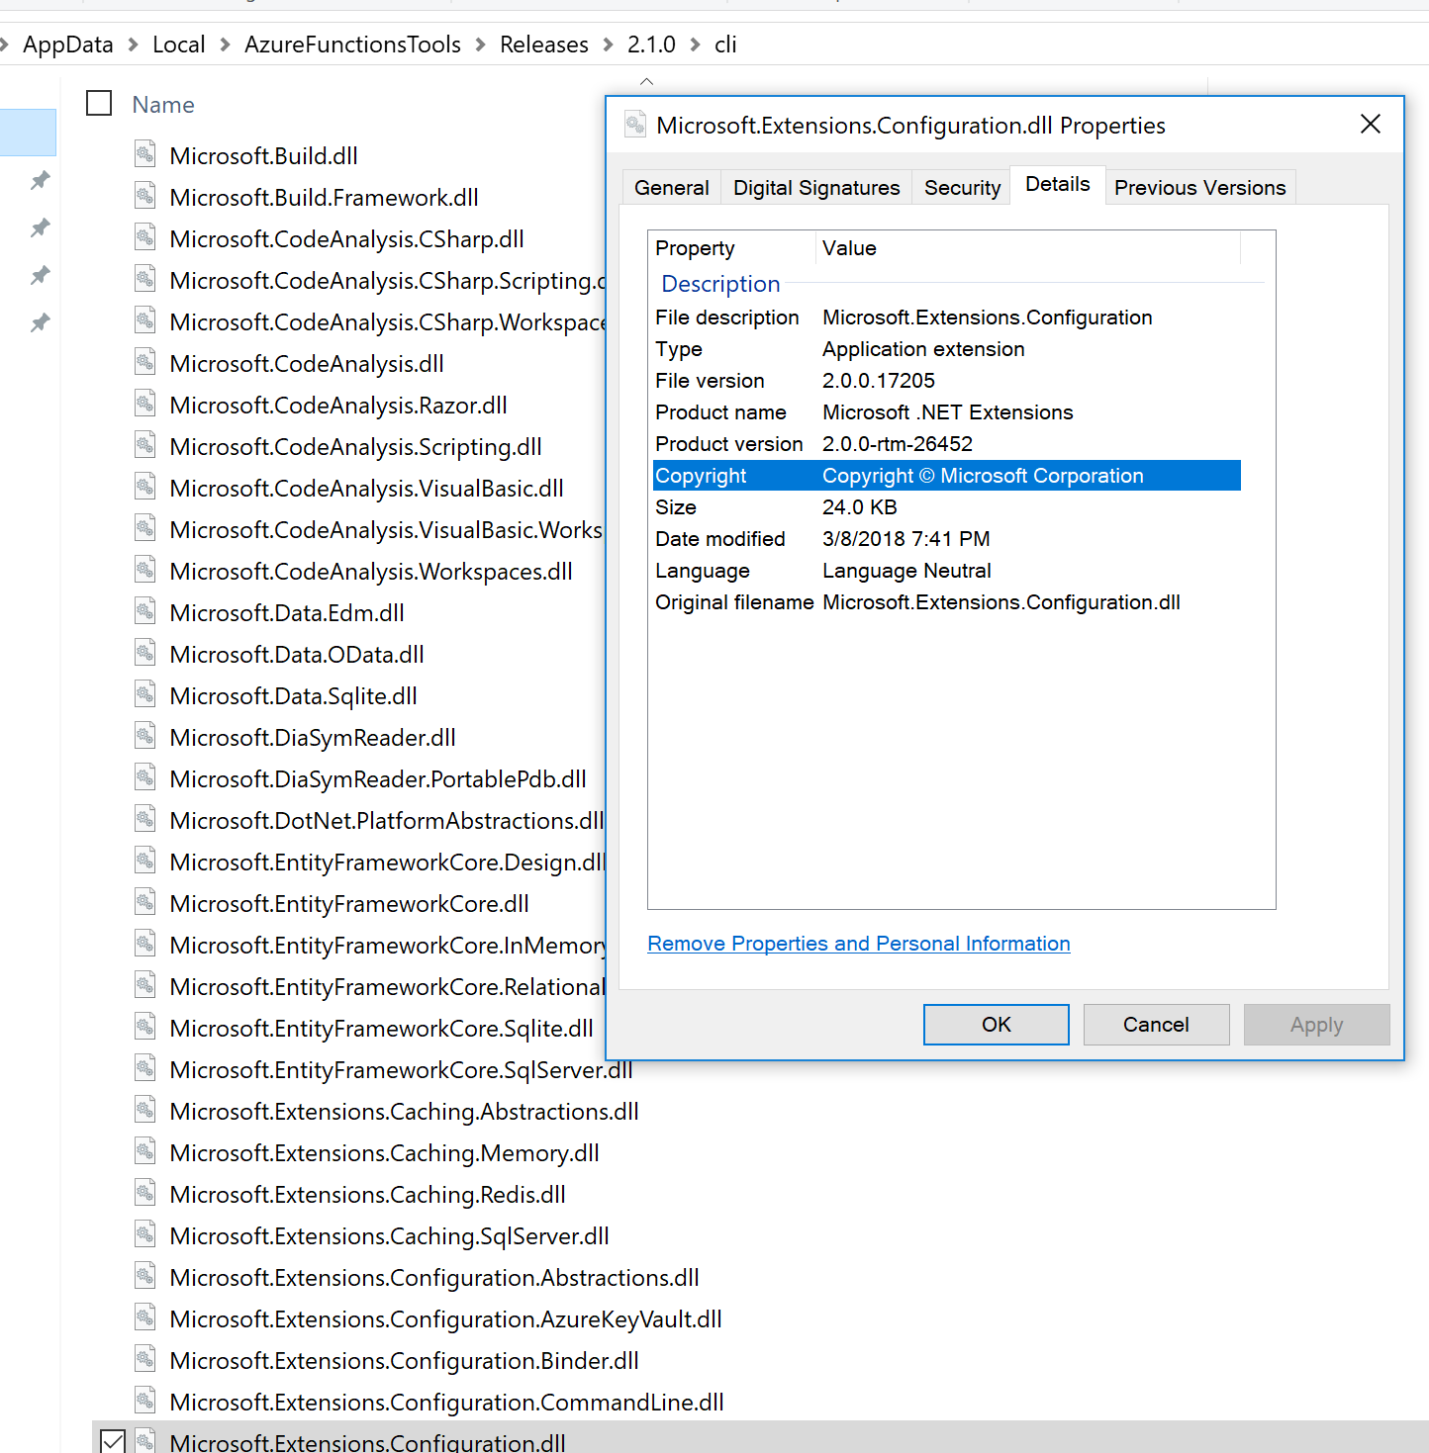Close the Properties dialog

[x=1370, y=124]
